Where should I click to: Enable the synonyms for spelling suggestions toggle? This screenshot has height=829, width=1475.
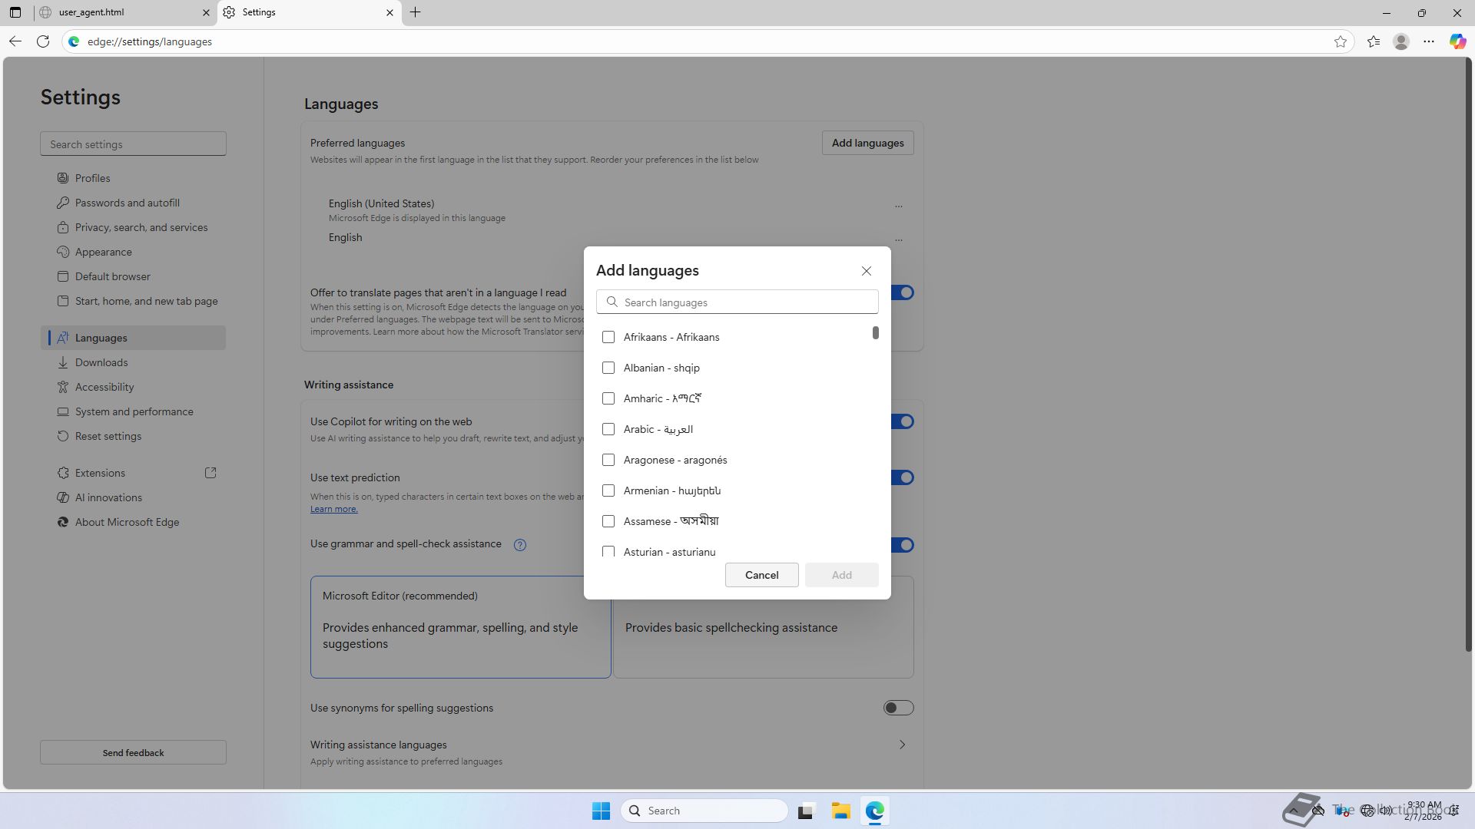click(898, 708)
